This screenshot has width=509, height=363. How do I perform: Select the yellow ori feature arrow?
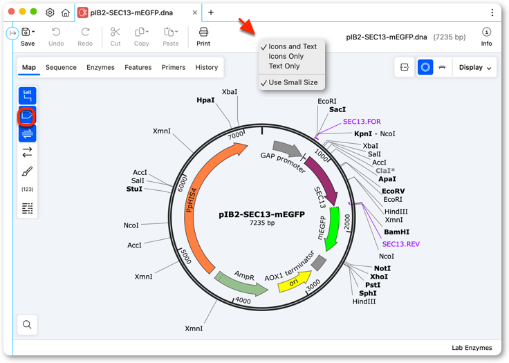pyautogui.click(x=294, y=282)
